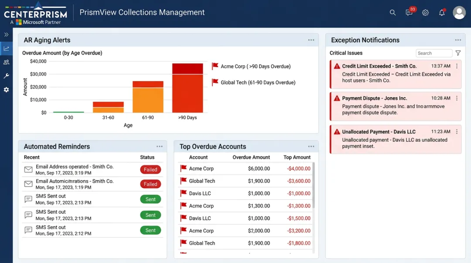Click the filter funnel icon
This screenshot has height=263, width=471.
458,53
